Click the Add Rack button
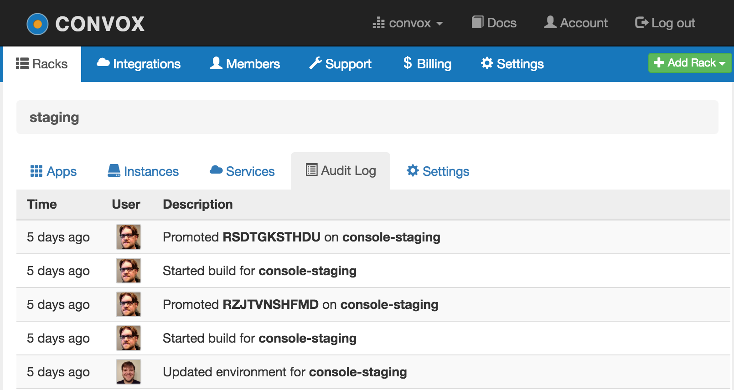734x390 pixels. tap(690, 63)
